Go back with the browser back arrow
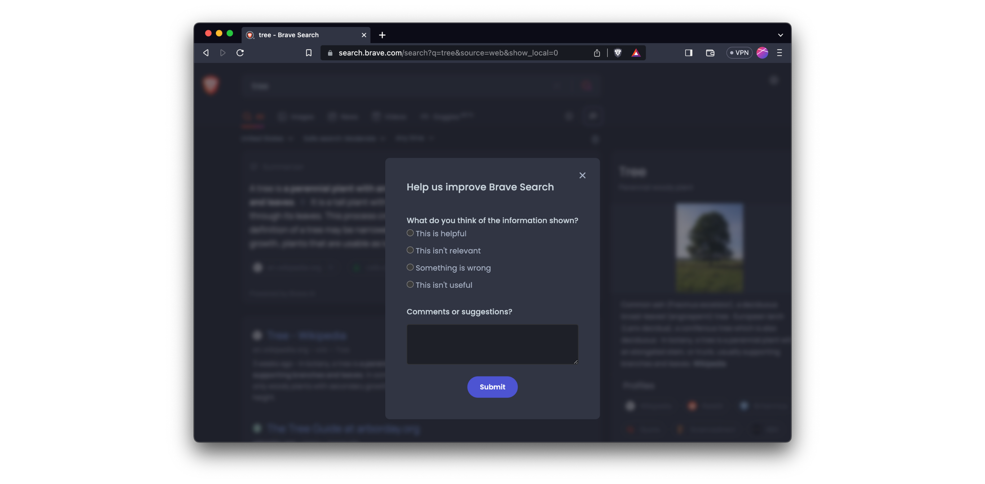This screenshot has width=985, height=484. pyautogui.click(x=206, y=53)
